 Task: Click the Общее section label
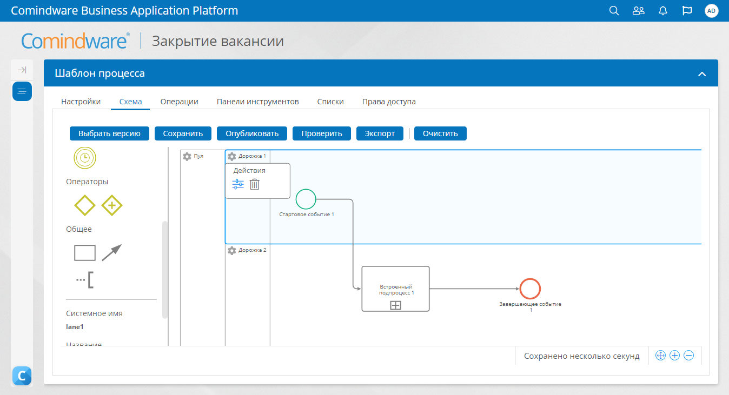[79, 229]
